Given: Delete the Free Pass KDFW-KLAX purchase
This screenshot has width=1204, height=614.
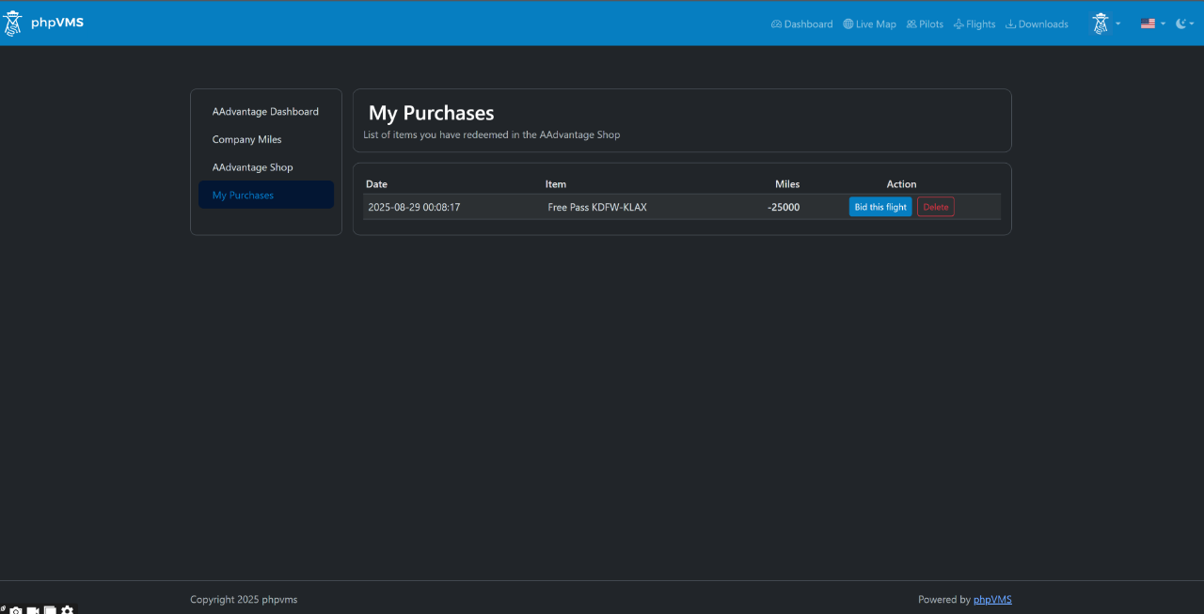Looking at the screenshot, I should [x=935, y=206].
